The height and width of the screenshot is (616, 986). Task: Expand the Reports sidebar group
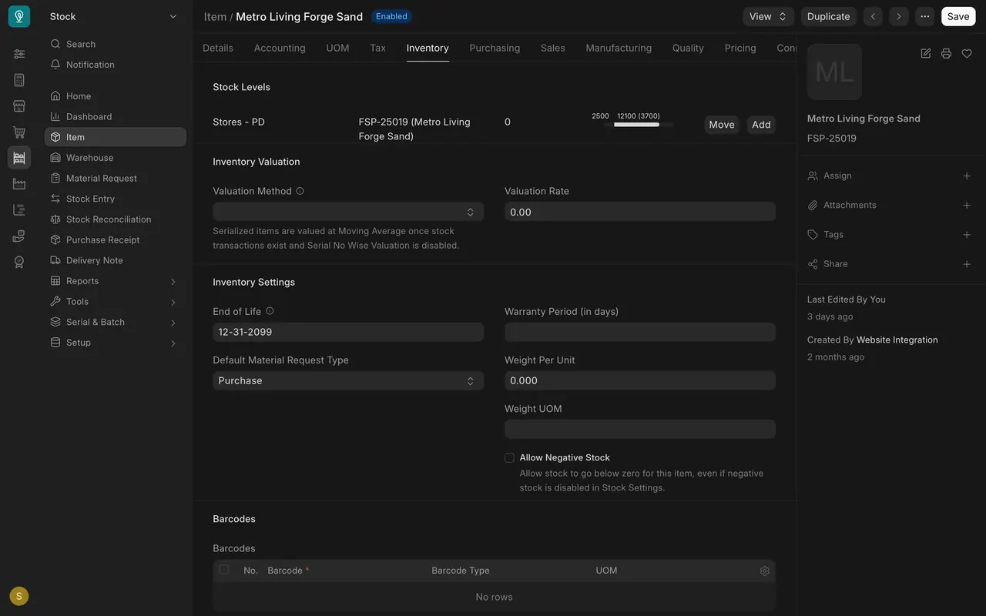[116, 281]
